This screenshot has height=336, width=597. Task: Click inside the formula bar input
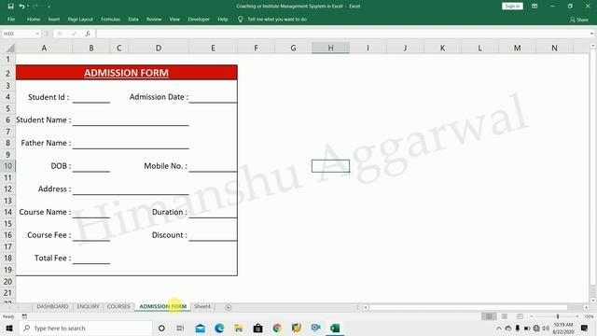coord(342,34)
